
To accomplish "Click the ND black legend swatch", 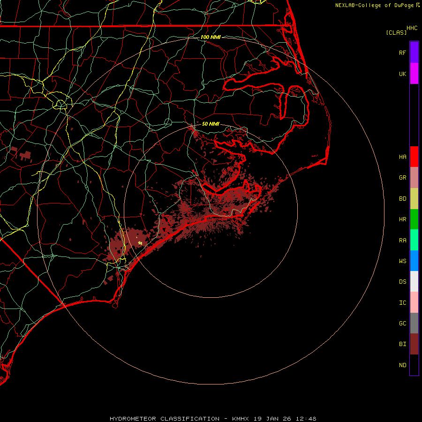I will click(414, 365).
